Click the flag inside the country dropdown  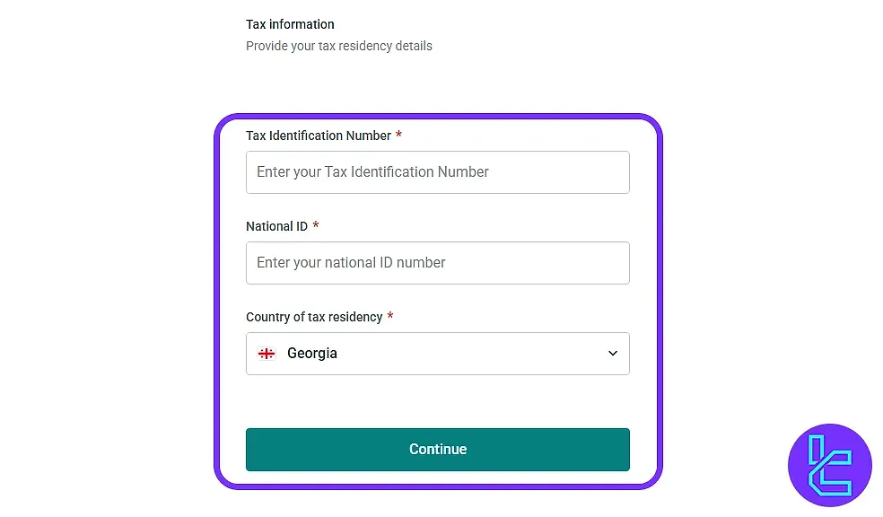266,353
